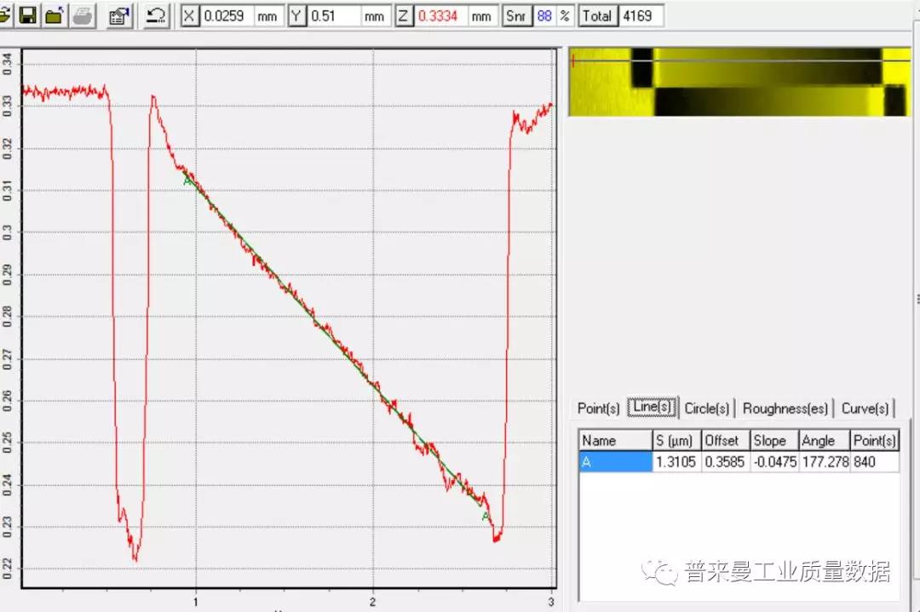This screenshot has height=612, width=920.
Task: Click the Snr label button
Action: (x=516, y=16)
